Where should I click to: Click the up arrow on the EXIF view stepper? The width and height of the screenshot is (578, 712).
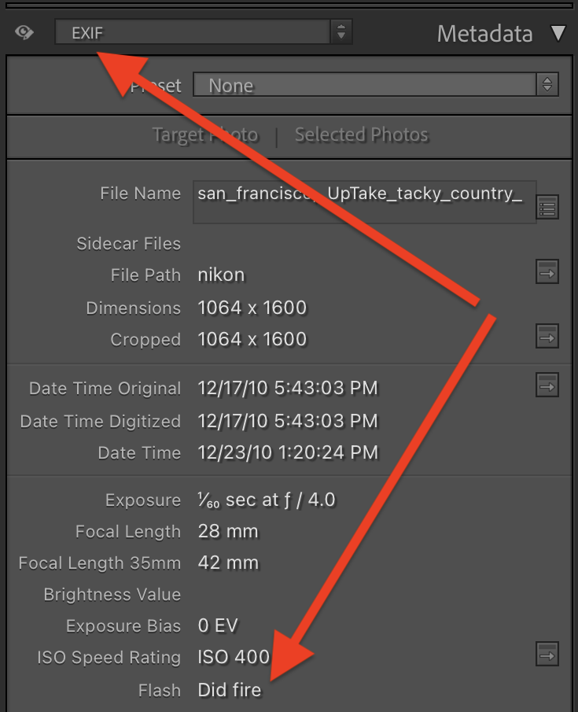click(x=341, y=28)
